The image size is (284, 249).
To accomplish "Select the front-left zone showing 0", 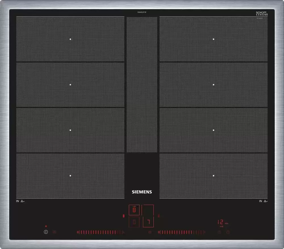I will tap(134, 222).
